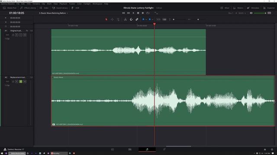The image size is (277, 155).
Task: Open the Fairlight menu
Action: pos(87,4)
